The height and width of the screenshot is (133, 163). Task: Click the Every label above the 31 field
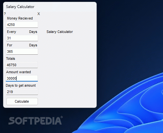[12, 32]
